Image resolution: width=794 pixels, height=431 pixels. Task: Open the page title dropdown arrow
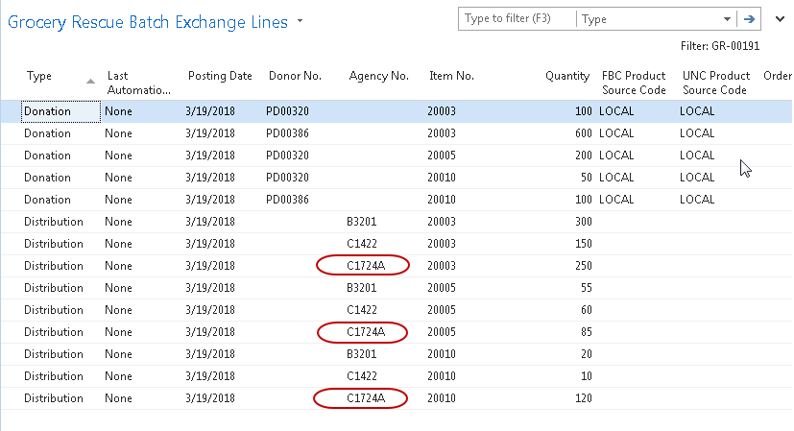coord(301,21)
